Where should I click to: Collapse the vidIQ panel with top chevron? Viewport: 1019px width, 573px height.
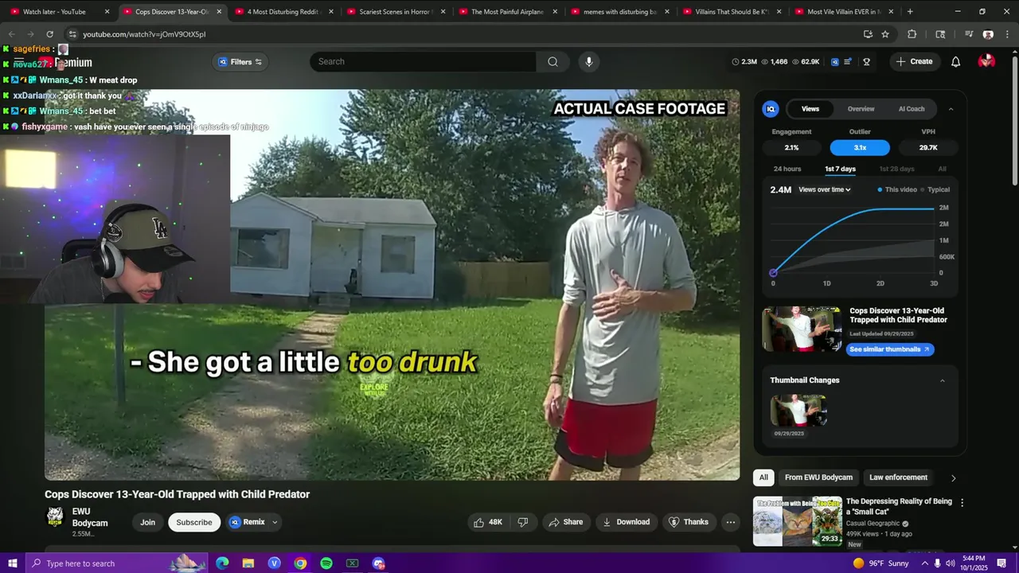pos(951,109)
